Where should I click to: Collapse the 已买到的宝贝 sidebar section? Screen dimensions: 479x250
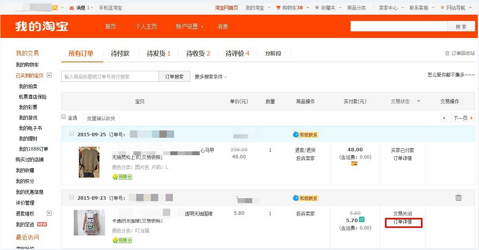49,75
